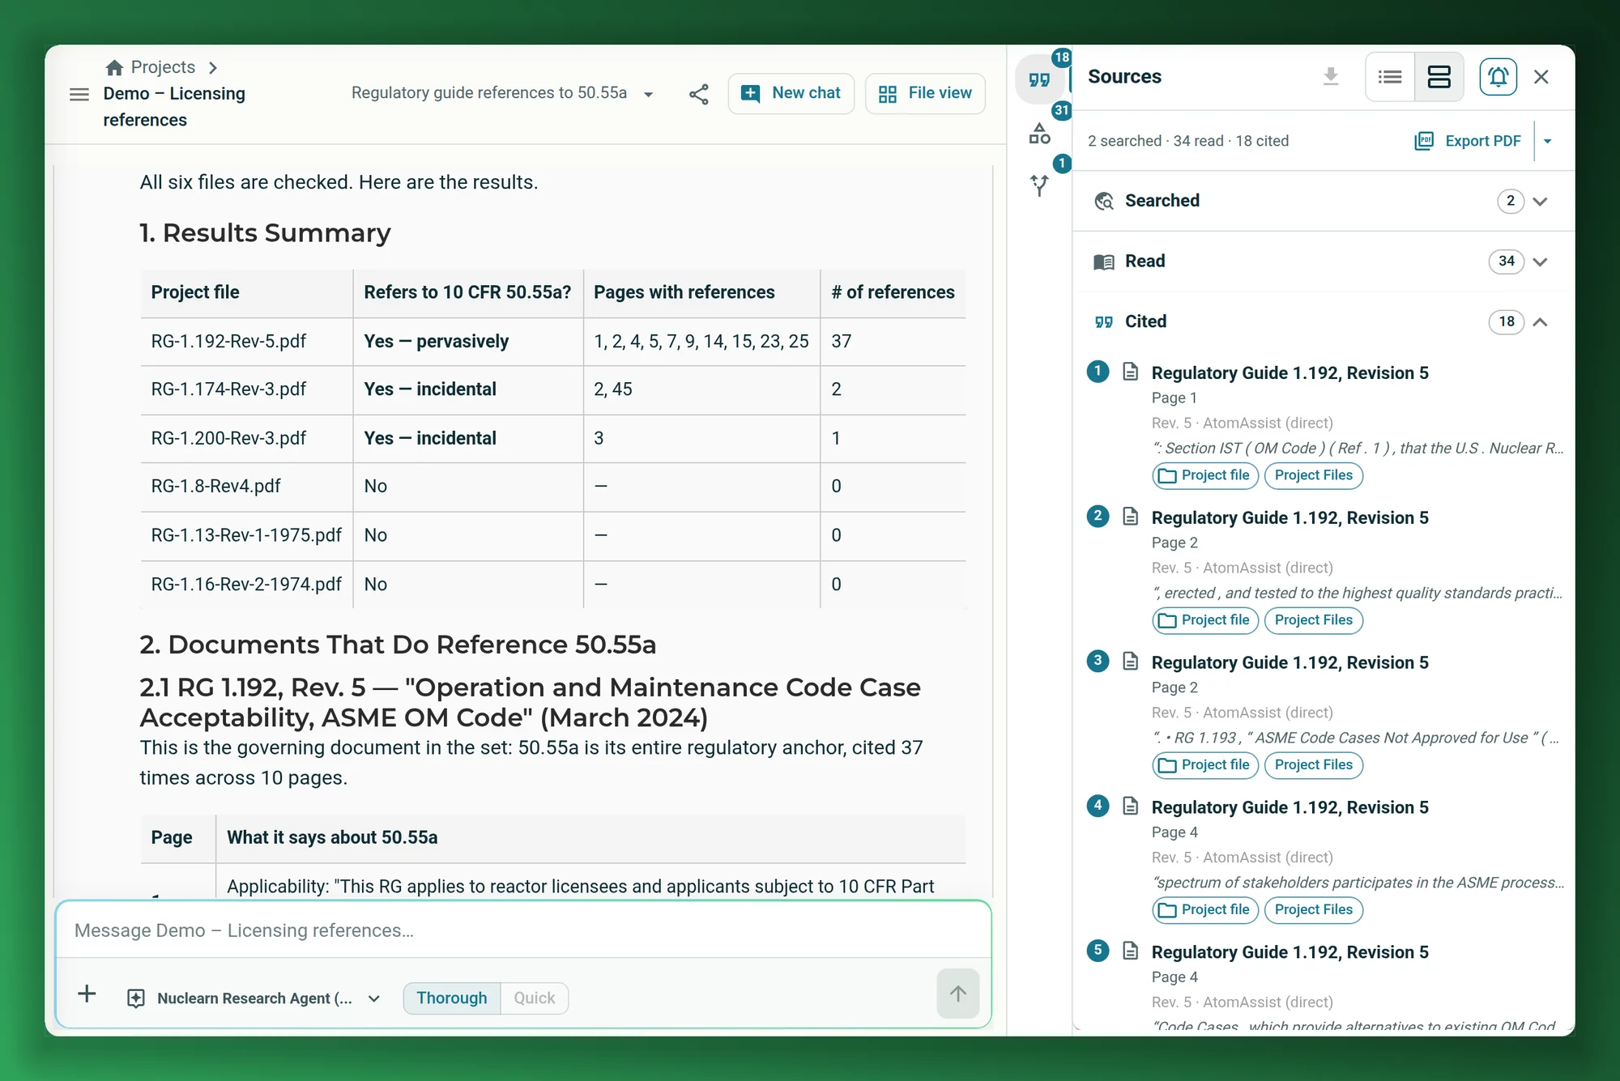Send message with the up-arrow button

point(957,994)
